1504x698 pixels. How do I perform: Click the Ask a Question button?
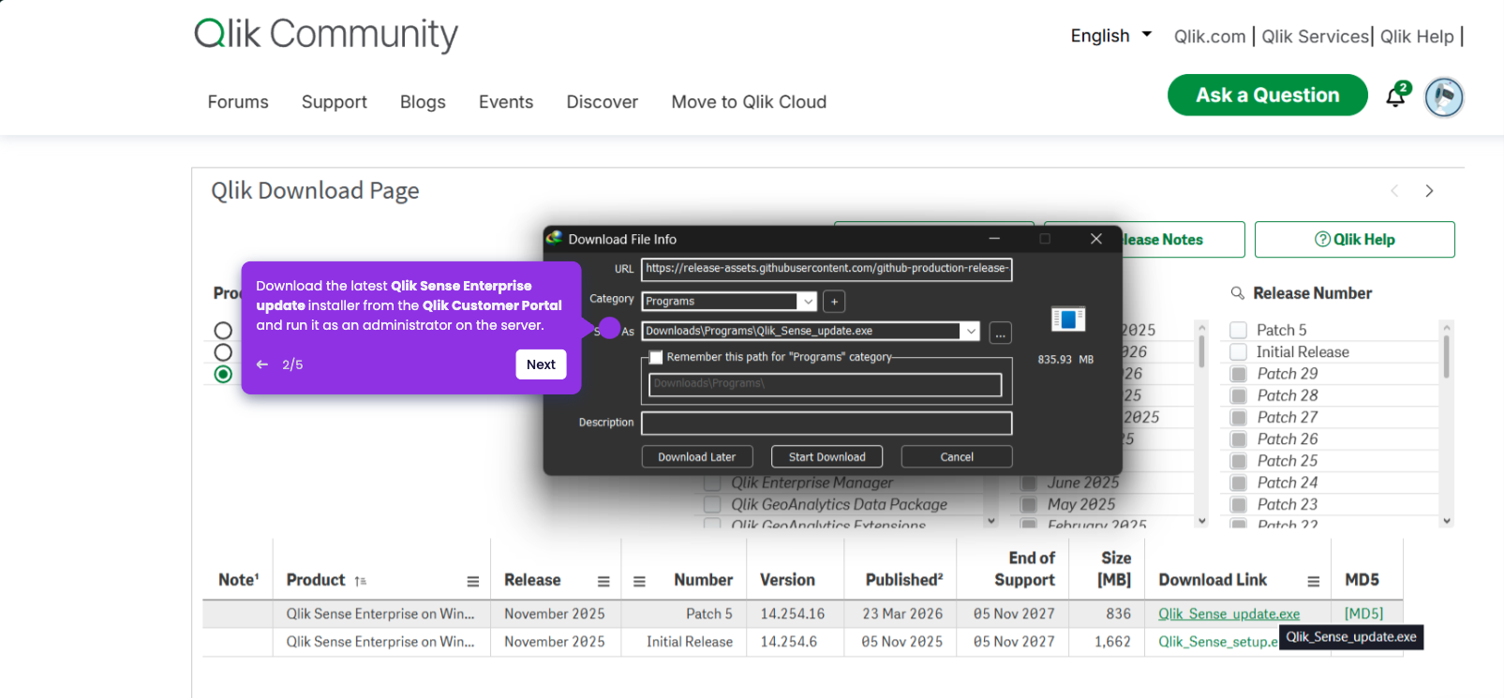pos(1267,95)
